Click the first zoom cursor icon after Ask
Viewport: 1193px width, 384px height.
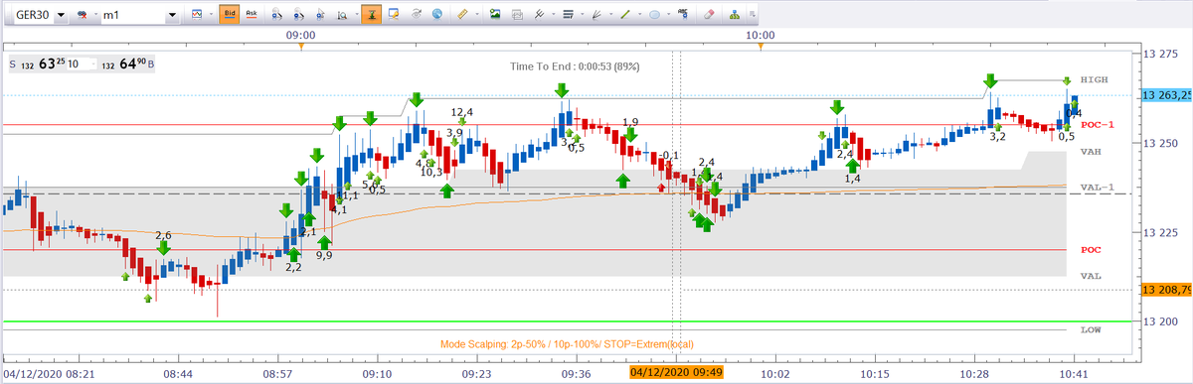[276, 15]
